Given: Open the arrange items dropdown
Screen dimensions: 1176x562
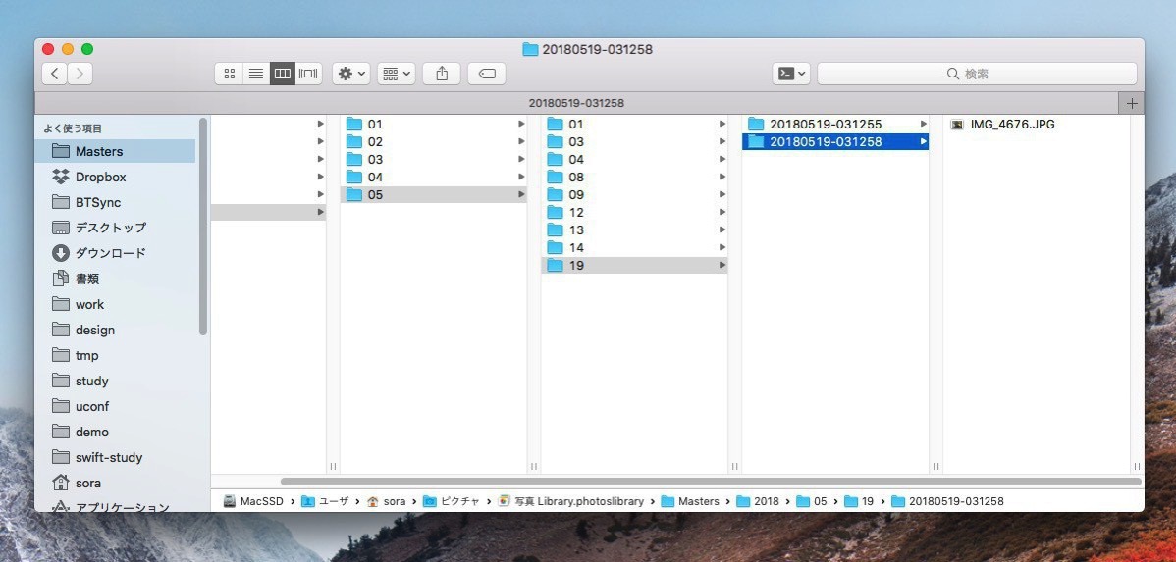Looking at the screenshot, I should point(396,74).
